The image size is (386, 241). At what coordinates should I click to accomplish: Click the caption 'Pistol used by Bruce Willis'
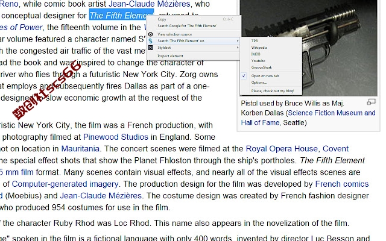point(285,103)
